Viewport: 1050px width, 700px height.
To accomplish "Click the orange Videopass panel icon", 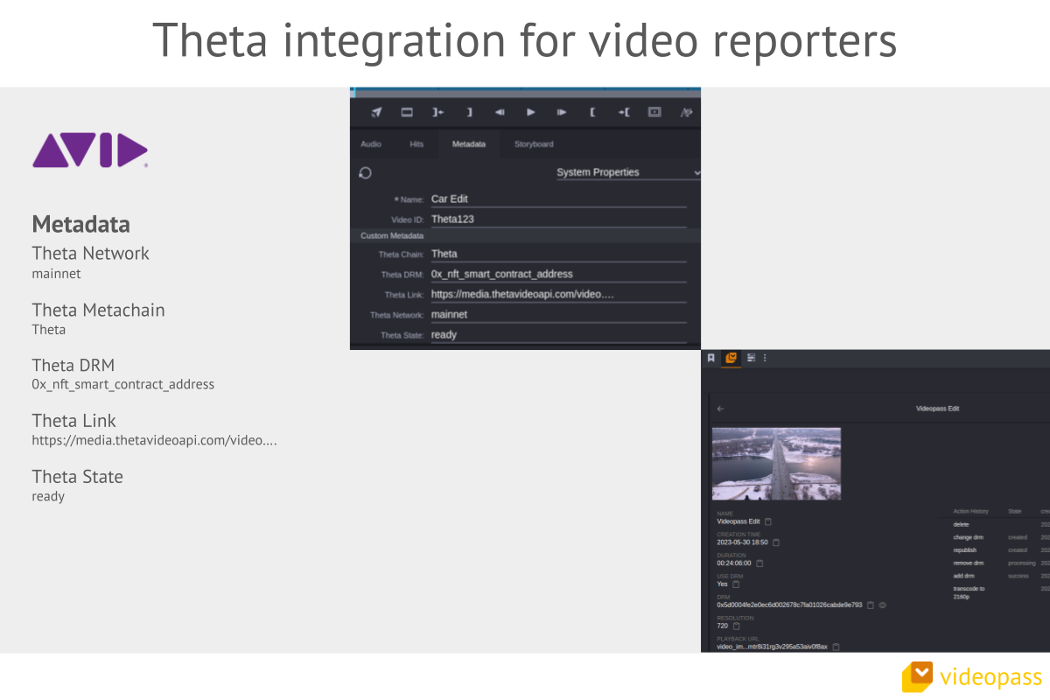I will click(731, 358).
